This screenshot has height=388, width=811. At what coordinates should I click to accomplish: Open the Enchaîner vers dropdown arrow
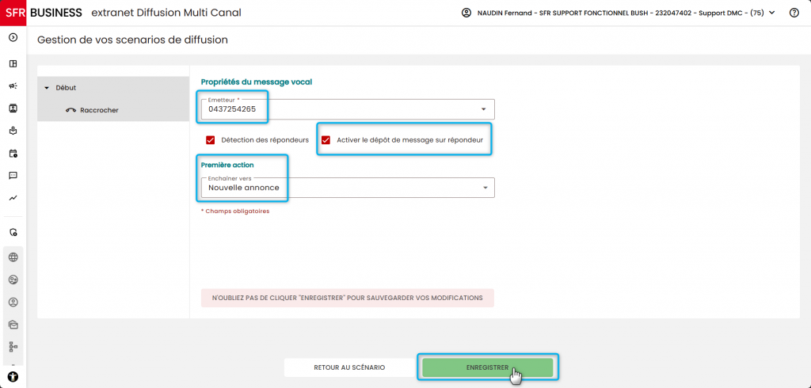click(485, 188)
